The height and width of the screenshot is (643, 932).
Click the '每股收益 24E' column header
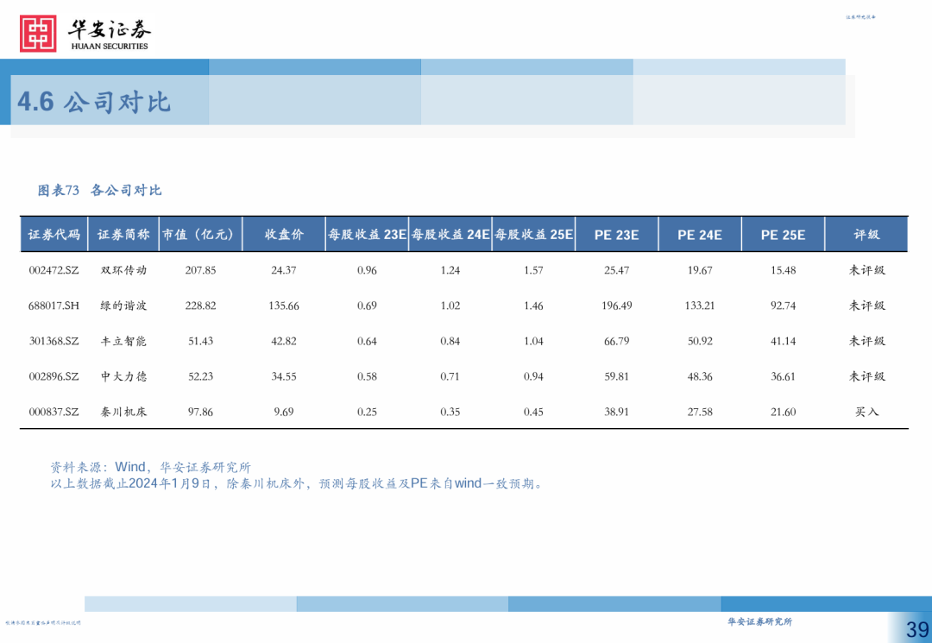450,234
